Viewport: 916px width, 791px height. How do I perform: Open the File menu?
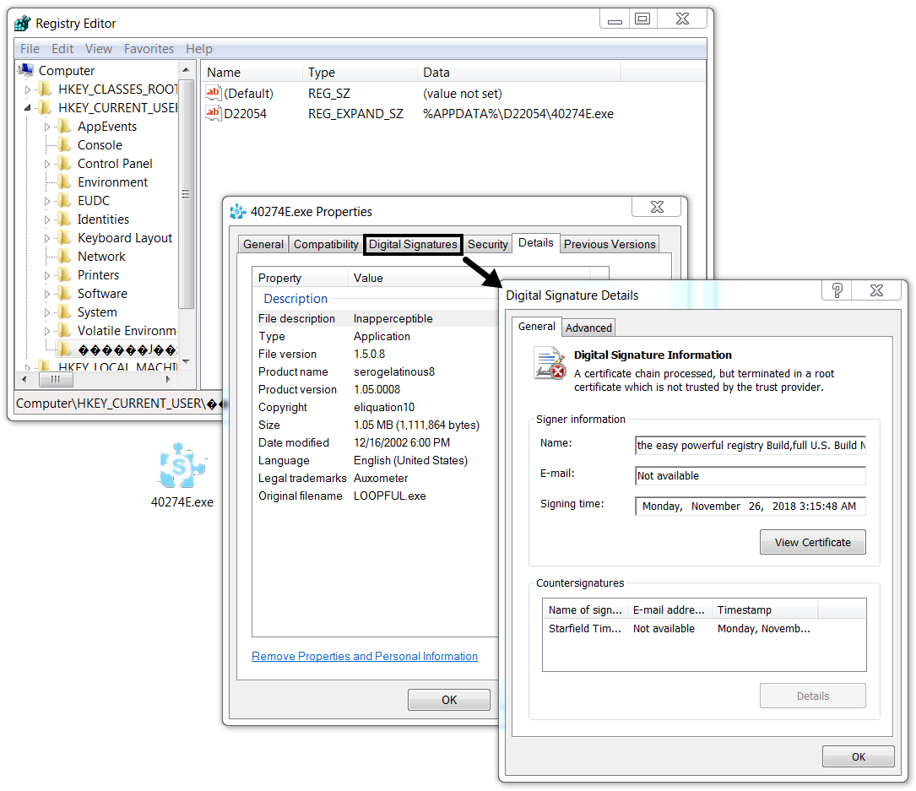click(x=30, y=48)
